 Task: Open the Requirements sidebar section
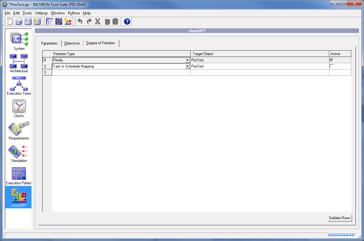pos(19,131)
